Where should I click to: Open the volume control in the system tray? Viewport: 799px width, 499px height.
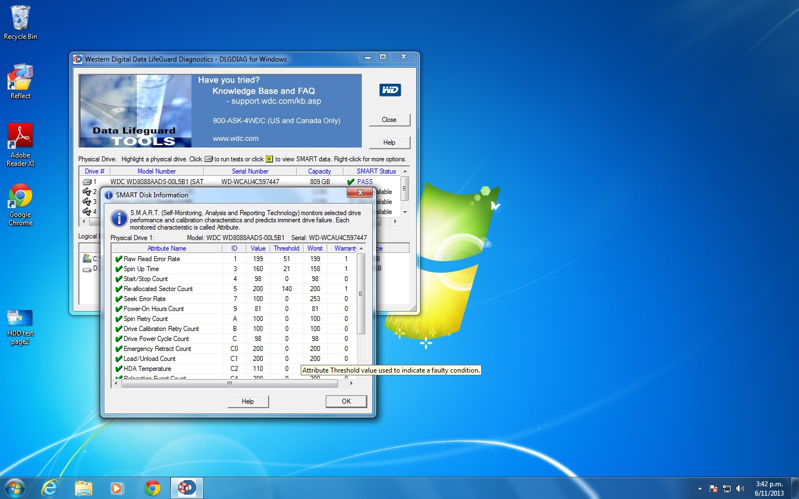[740, 488]
